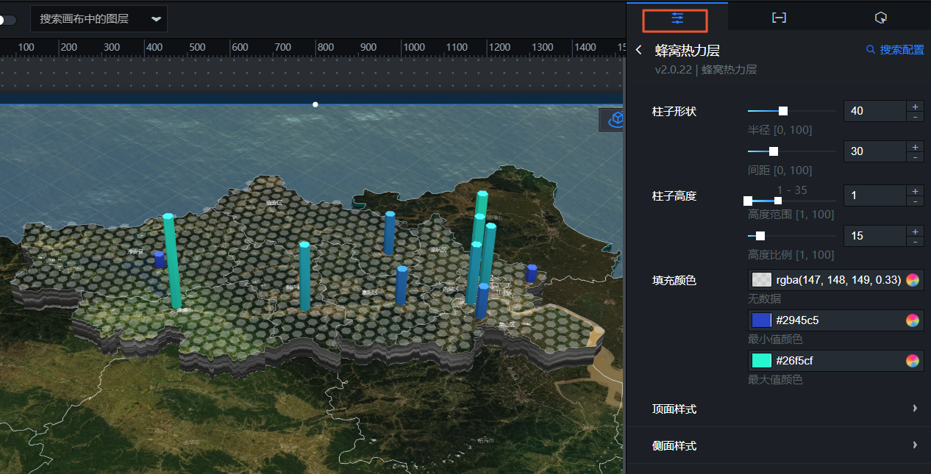
Task: Focus the height range input showing 1
Action: click(874, 195)
